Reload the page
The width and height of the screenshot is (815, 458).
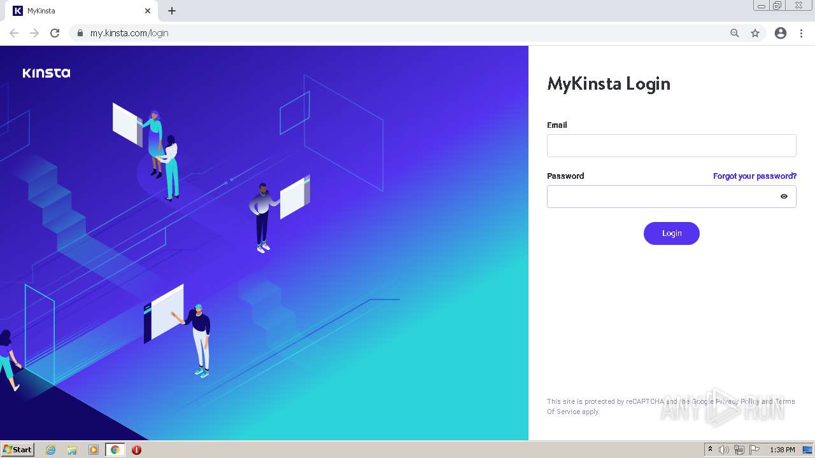click(x=55, y=33)
